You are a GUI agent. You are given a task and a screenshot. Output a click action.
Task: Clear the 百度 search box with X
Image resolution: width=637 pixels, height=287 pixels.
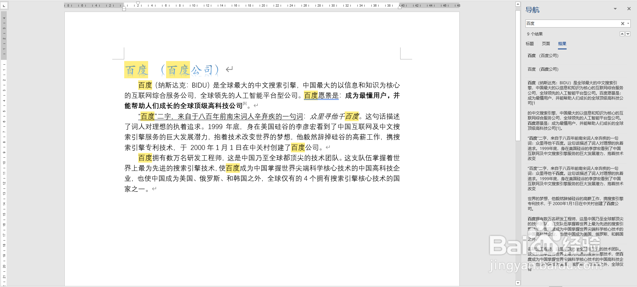[623, 24]
